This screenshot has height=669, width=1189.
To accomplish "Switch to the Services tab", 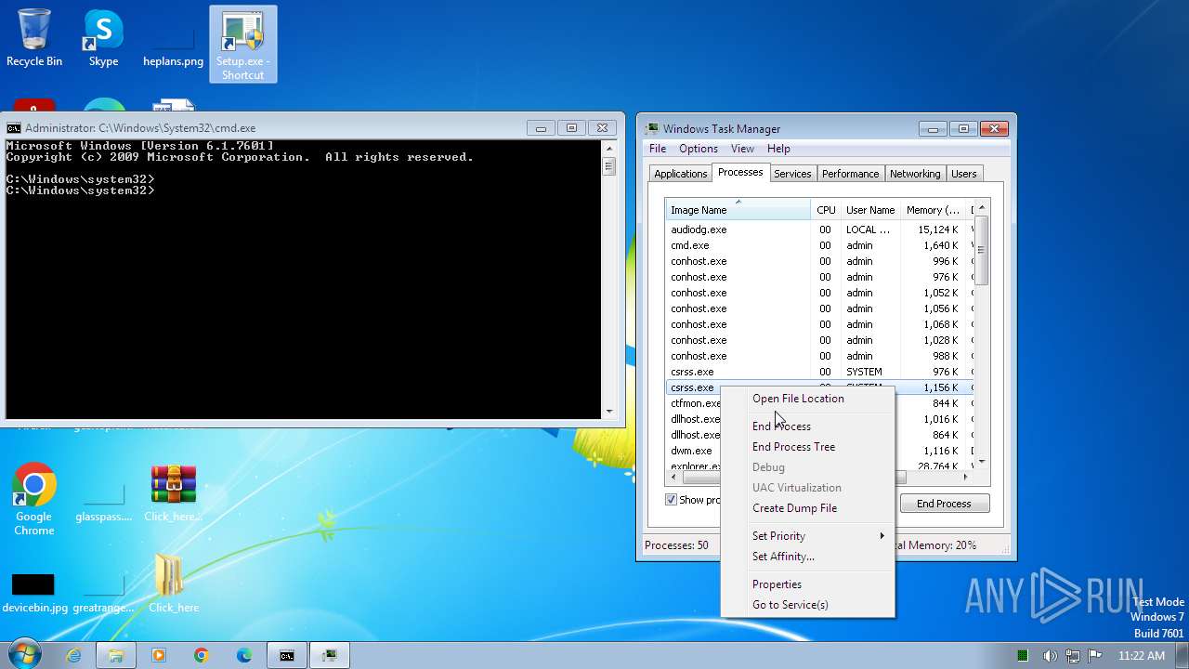I will point(792,174).
